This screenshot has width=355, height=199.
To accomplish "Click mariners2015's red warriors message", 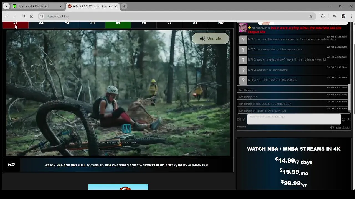I will click(x=295, y=30).
